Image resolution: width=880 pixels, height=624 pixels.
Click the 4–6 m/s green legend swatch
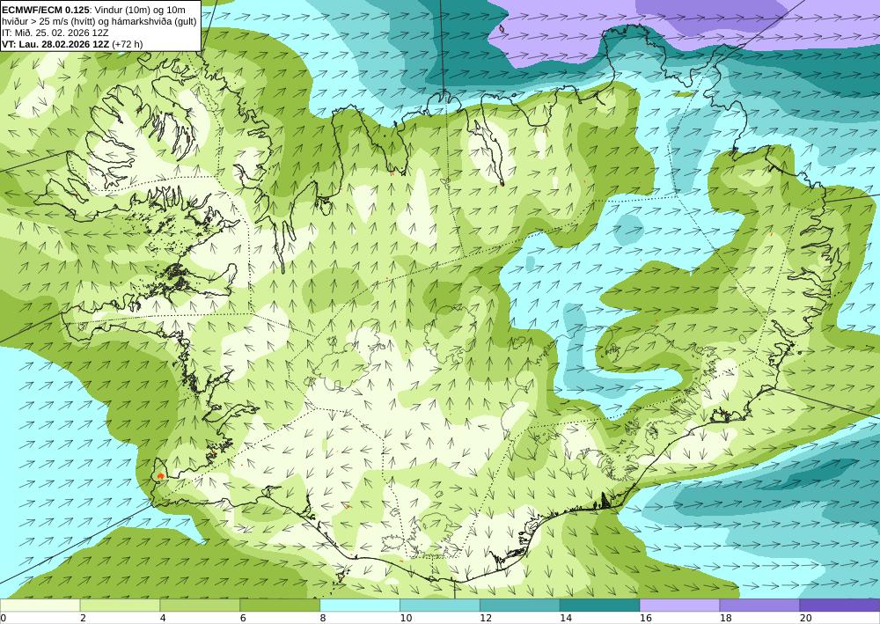[200, 605]
